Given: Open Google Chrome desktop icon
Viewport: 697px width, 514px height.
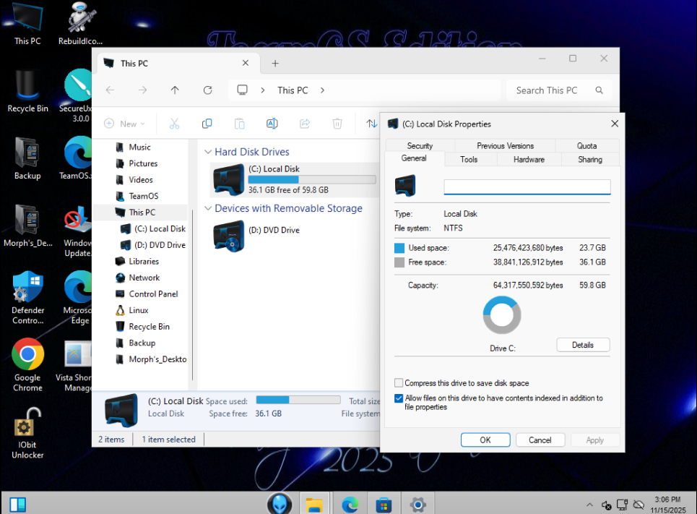Looking at the screenshot, I should 27,361.
